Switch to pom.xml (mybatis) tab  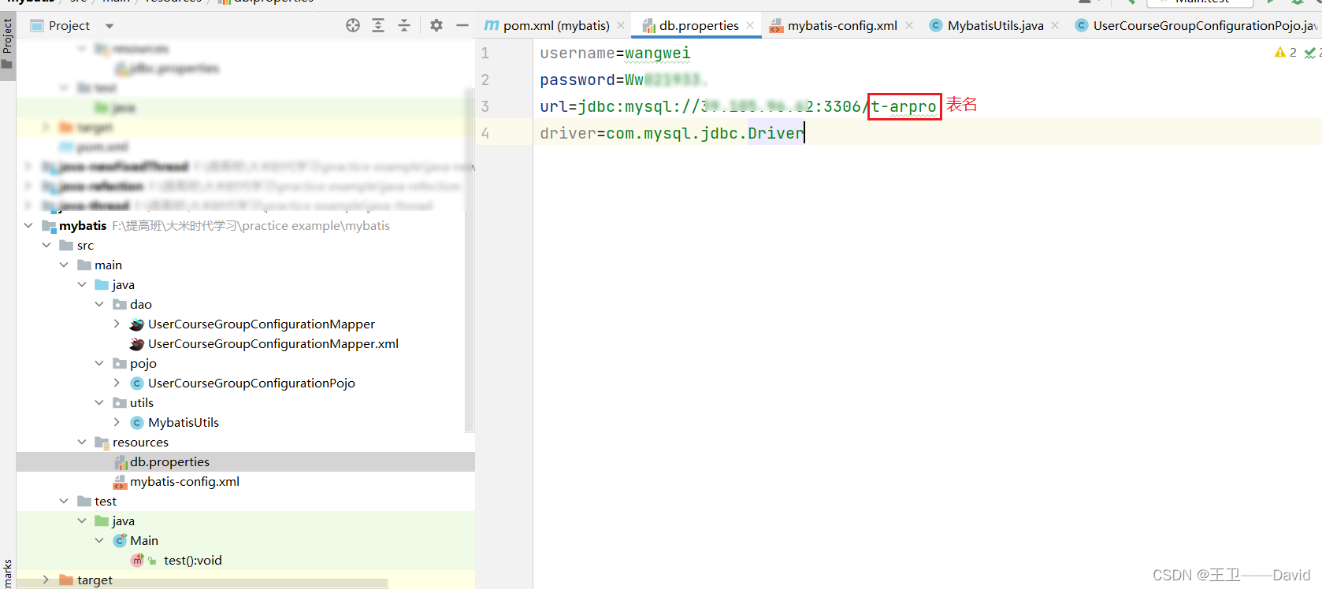coord(555,25)
